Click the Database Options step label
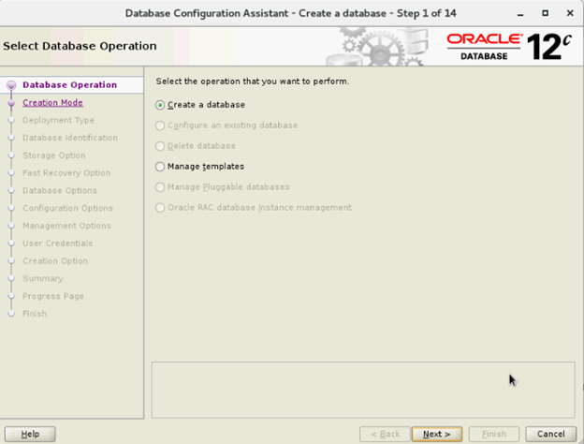The height and width of the screenshot is (444, 584). tap(60, 190)
